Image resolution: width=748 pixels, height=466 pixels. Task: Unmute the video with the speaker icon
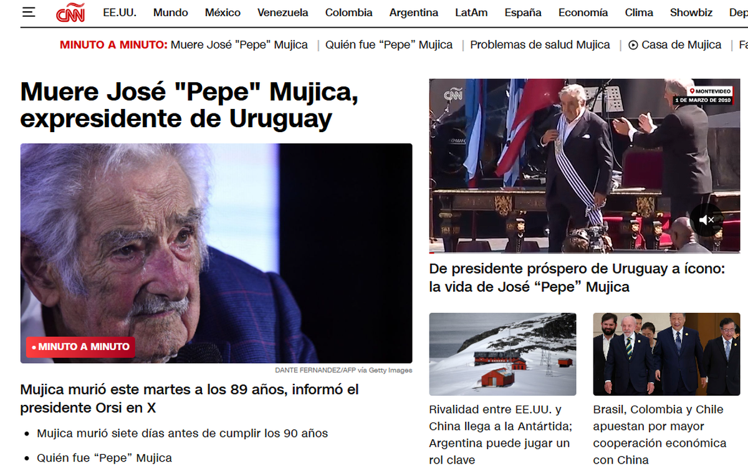tap(706, 220)
